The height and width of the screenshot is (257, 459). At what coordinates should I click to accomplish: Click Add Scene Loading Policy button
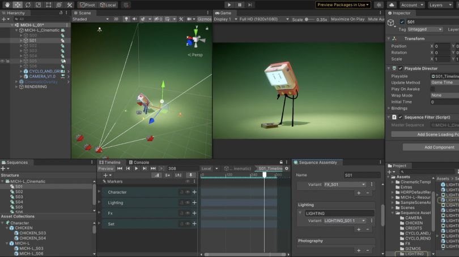(425, 134)
